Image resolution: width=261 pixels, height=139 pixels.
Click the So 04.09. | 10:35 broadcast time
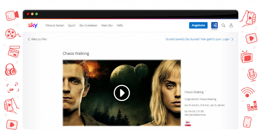(194, 111)
